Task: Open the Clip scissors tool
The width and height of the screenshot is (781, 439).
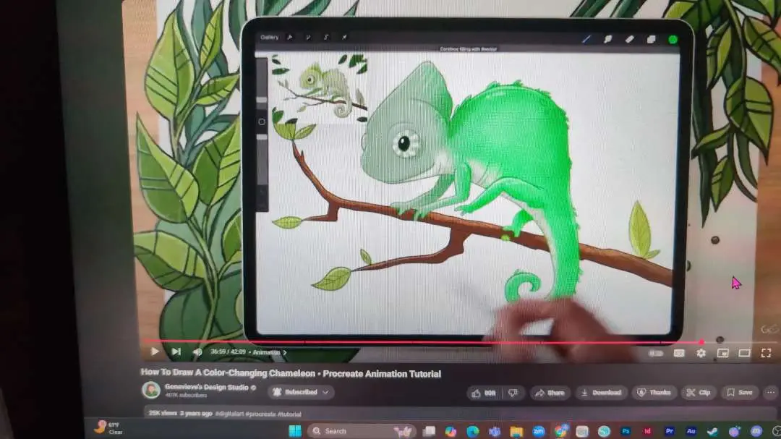Action: 699,393
